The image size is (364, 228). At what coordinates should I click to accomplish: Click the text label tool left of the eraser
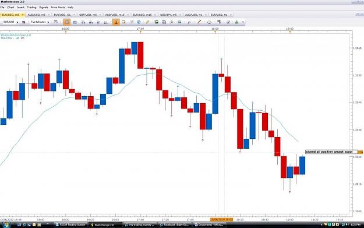pos(219,22)
